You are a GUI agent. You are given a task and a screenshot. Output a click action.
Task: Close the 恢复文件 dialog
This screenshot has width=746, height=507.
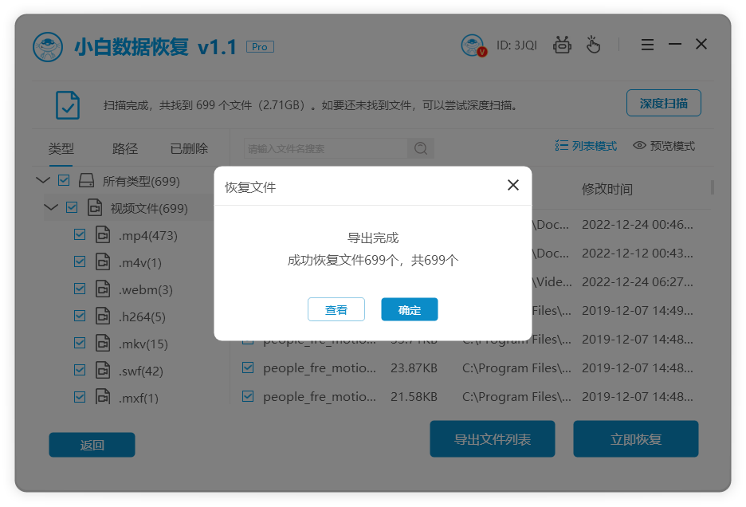(513, 185)
